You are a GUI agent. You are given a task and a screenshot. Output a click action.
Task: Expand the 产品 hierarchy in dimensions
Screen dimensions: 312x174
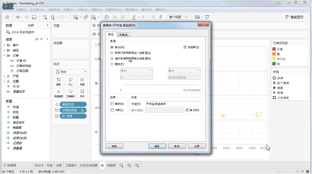click(x=4, y=76)
